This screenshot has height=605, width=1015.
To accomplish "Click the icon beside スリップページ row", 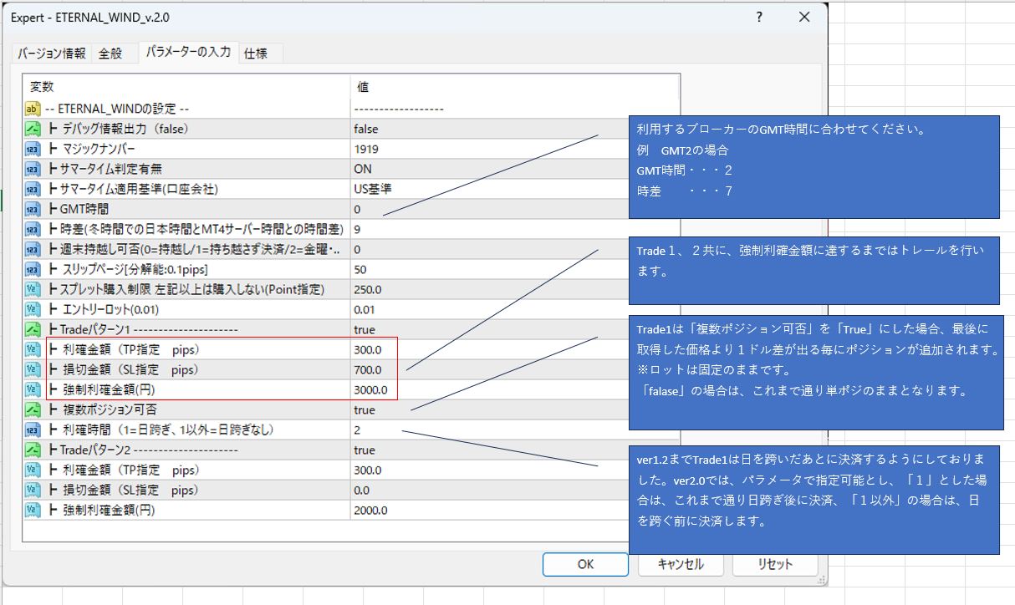I will 33,269.
